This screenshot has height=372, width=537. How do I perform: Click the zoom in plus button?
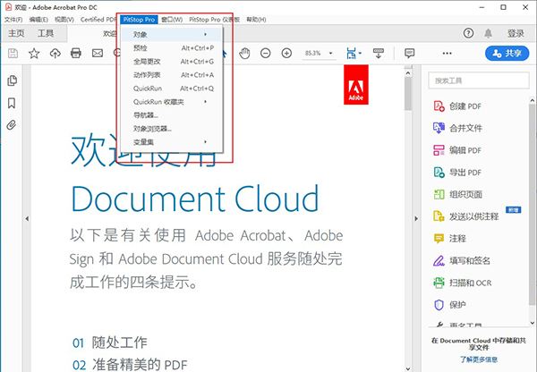click(x=286, y=53)
